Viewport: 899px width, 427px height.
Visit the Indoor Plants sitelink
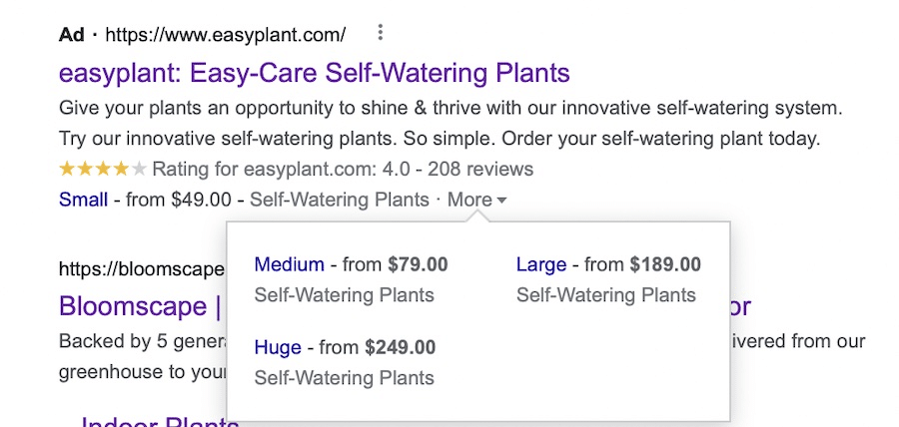(x=160, y=422)
